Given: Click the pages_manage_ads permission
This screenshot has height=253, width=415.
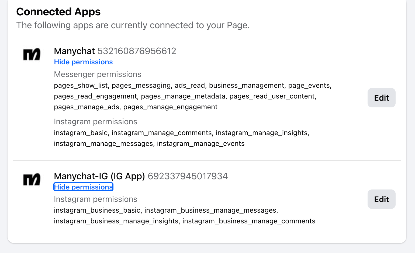Looking at the screenshot, I should coord(87,107).
